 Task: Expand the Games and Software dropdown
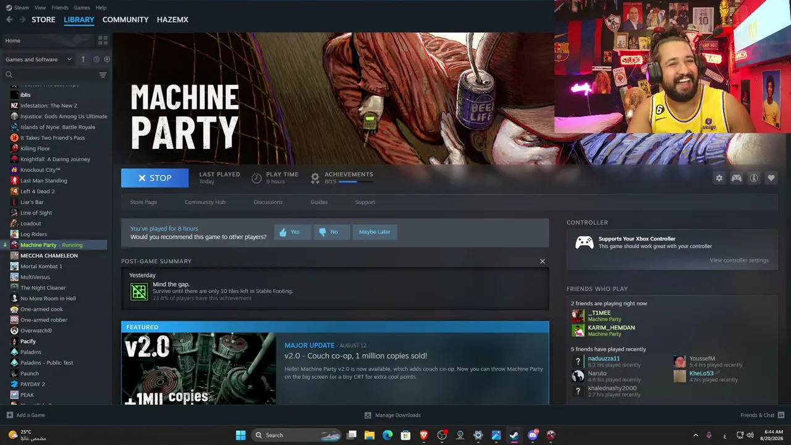(38, 59)
